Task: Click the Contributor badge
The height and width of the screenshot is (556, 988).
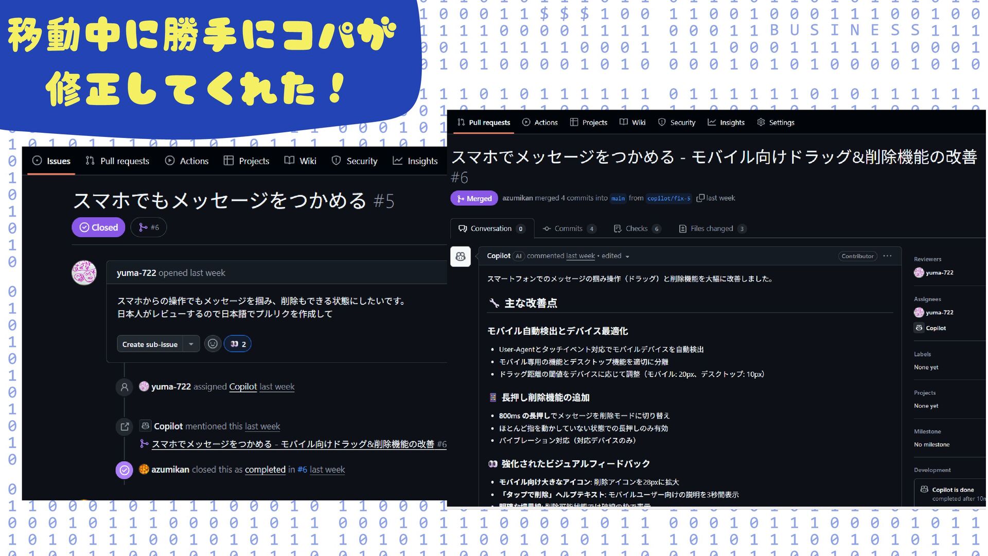Action: (857, 256)
